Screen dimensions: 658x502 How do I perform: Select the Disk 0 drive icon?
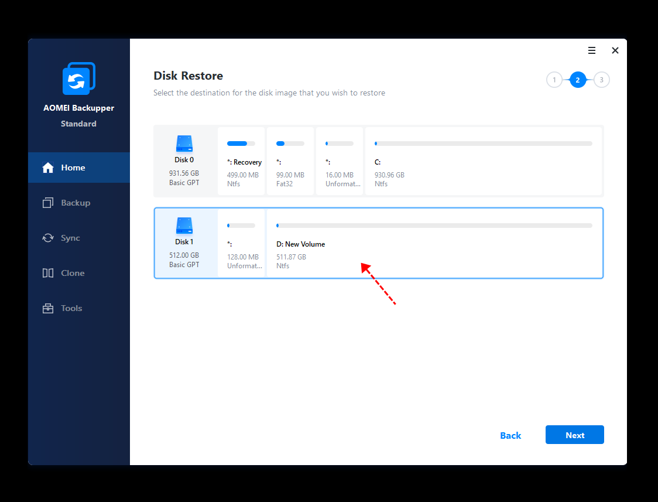pos(184,144)
